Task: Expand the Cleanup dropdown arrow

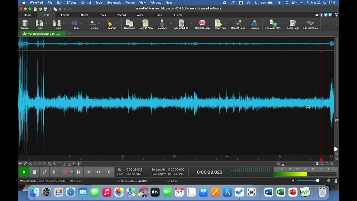Action: click(116, 24)
